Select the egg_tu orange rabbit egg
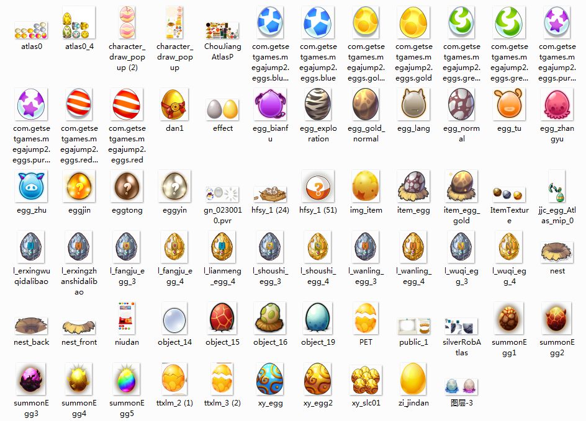This screenshot has height=421, width=586. point(509,104)
